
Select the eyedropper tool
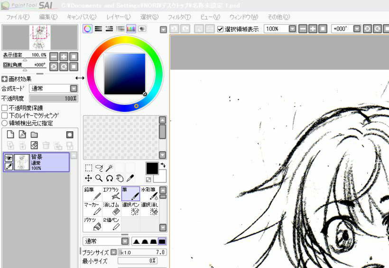(x=130, y=178)
